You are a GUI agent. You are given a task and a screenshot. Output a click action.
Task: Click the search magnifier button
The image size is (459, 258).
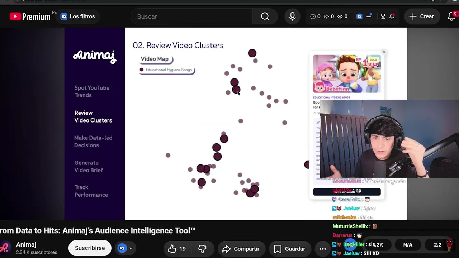(x=265, y=16)
